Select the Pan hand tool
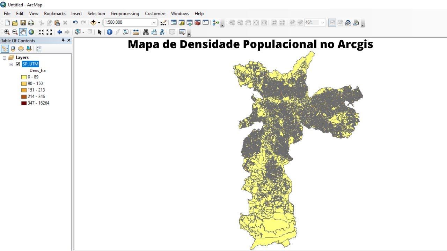Viewport: 447px width, 251px height. click(23, 32)
